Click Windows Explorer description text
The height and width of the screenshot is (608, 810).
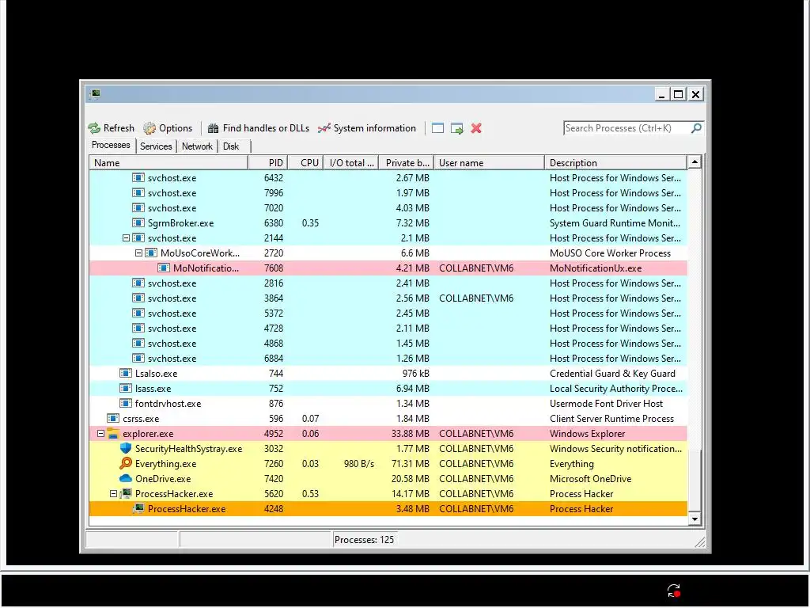588,434
